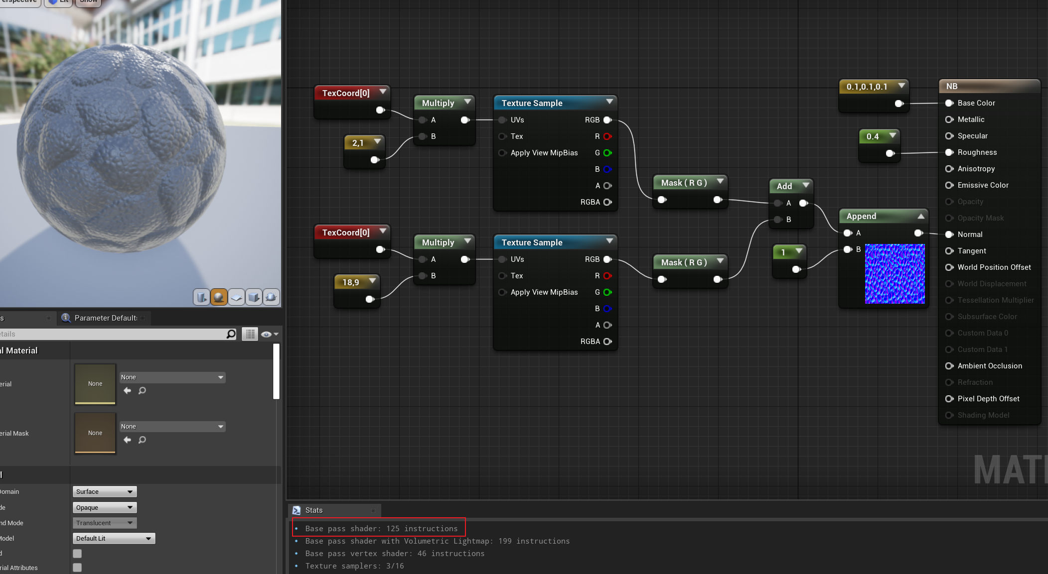Click the normal map thumbnail on Append node
The width and height of the screenshot is (1048, 574).
[894, 274]
